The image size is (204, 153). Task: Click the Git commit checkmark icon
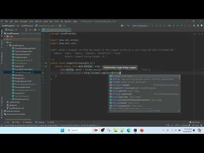tap(178, 25)
